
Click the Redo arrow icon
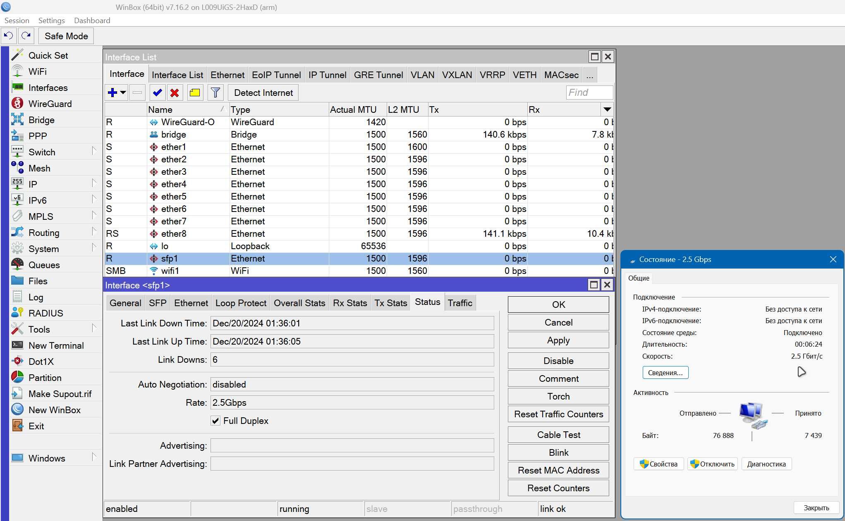click(26, 36)
